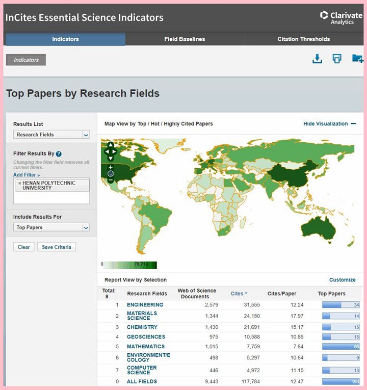Image resolution: width=367 pixels, height=390 pixels.
Task: Expand the Include Results For dropdown
Action: tap(51, 227)
